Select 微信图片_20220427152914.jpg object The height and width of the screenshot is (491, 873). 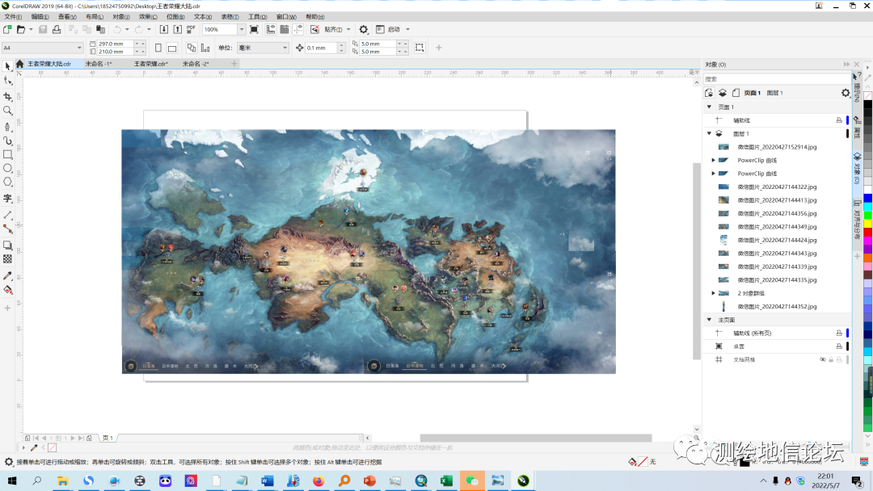coord(777,147)
